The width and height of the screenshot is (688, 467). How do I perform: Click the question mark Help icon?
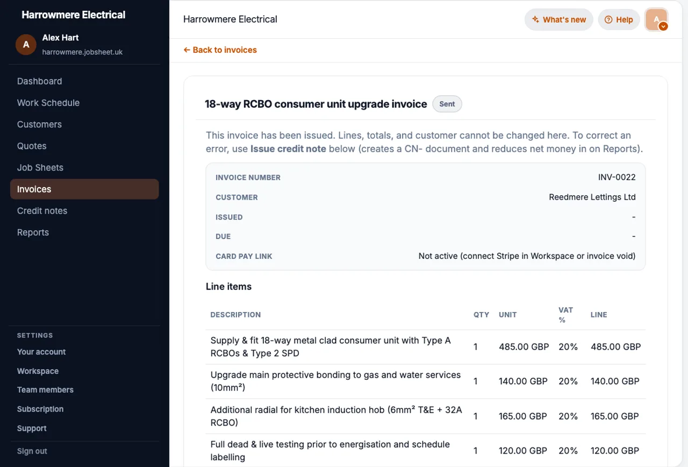[x=608, y=20]
